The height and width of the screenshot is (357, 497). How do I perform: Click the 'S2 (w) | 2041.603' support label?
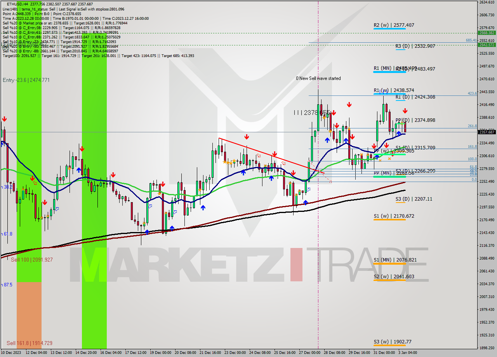coord(394,277)
